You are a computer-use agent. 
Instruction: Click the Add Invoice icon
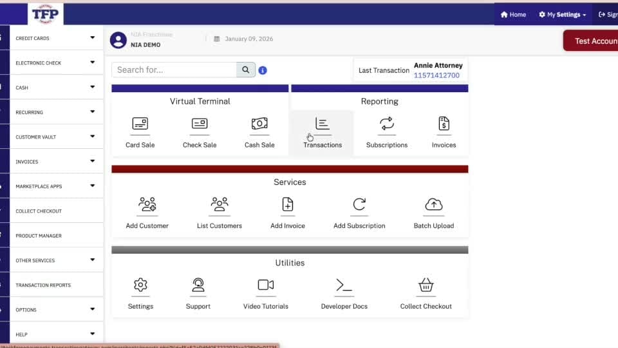click(288, 204)
